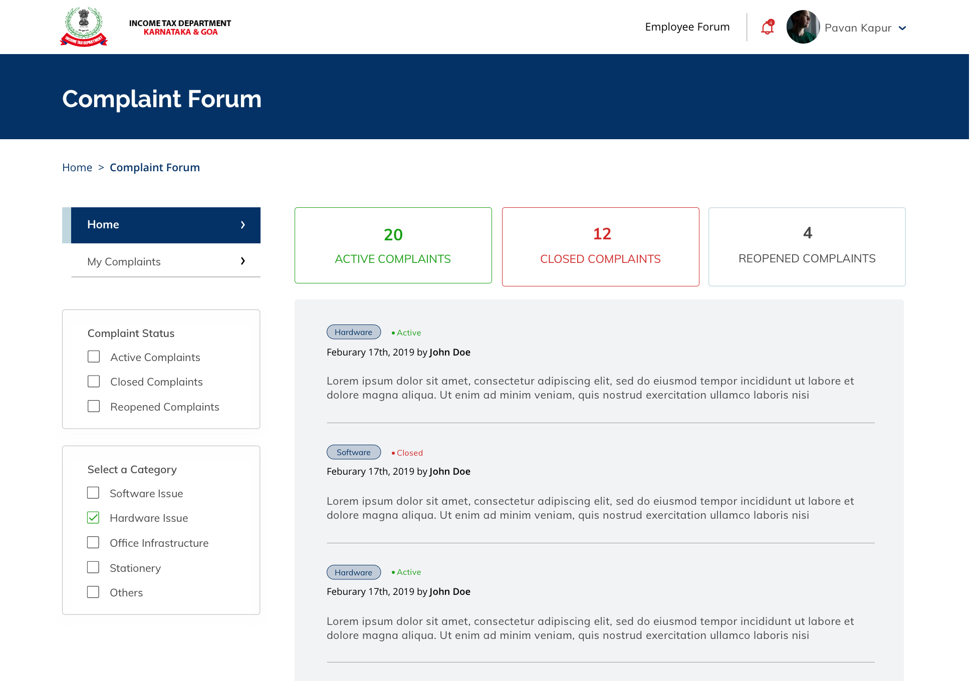Image resolution: width=970 pixels, height=681 pixels.
Task: Open the user dropdown arrow beside Pavan Kapur
Action: pos(902,28)
